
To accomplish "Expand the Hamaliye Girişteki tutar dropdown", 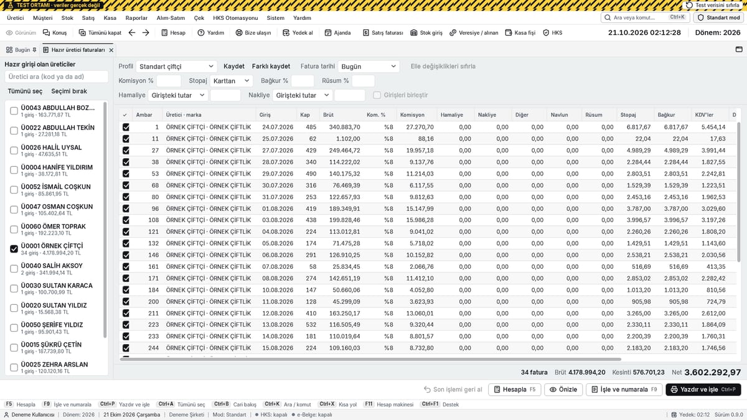I will tap(177, 95).
